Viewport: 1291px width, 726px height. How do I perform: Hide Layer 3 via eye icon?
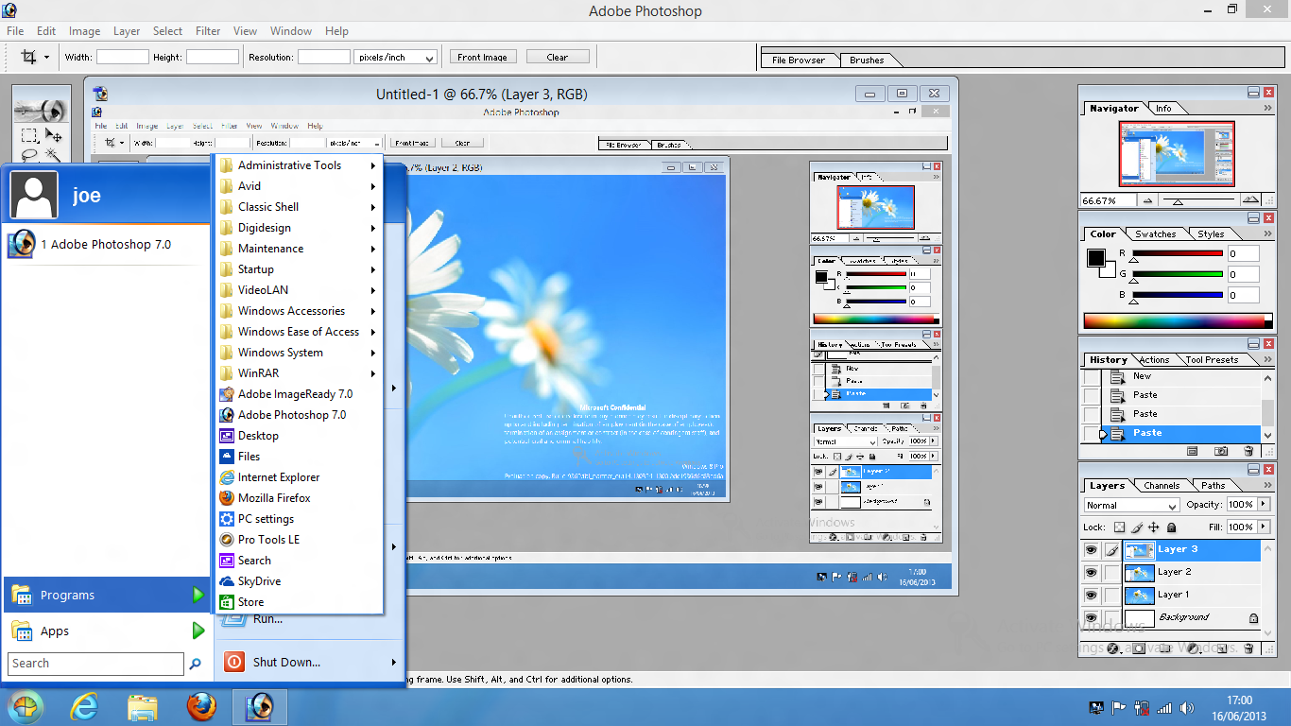[x=1091, y=549]
